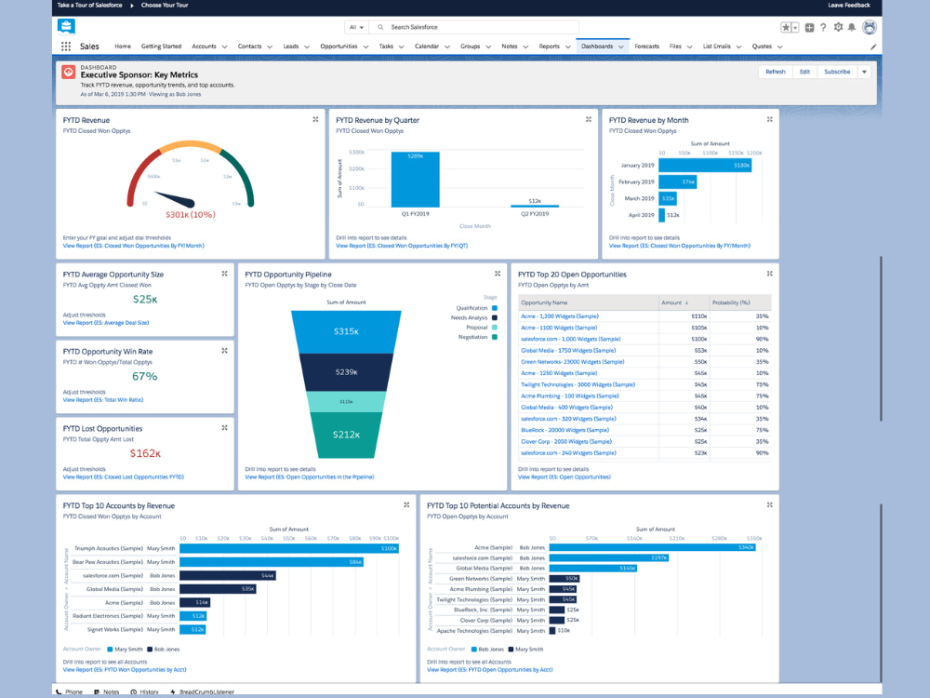
Task: Open the Forecasts tab
Action: click(646, 47)
